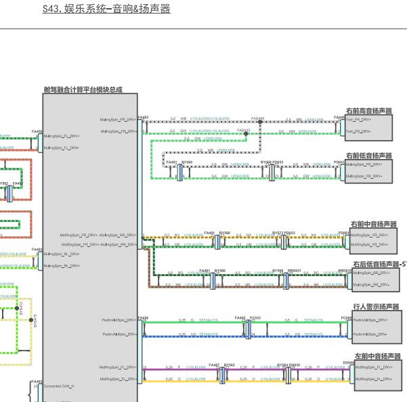407x402 pixels.
Task: Click the FA5440 splice dot on the WB wire
Action: pos(260,122)
